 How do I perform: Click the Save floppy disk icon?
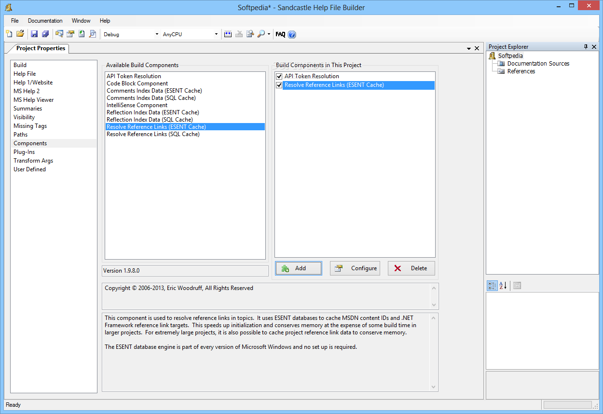[34, 34]
